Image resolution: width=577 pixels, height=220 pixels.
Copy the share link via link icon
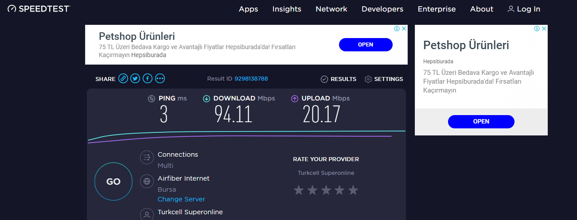coord(123,79)
